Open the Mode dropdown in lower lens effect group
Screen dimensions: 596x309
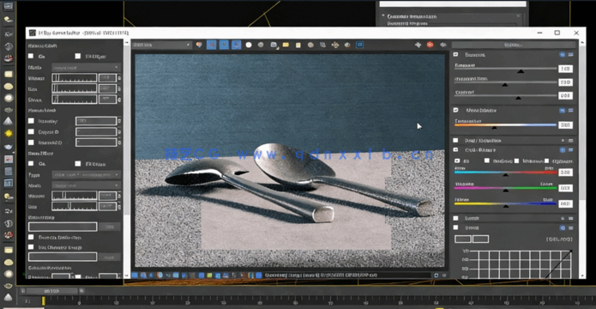pyautogui.click(x=86, y=185)
